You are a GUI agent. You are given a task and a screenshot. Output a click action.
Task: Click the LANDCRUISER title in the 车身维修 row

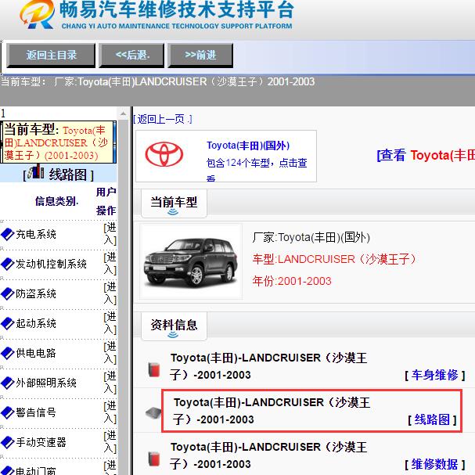pyautogui.click(x=268, y=366)
